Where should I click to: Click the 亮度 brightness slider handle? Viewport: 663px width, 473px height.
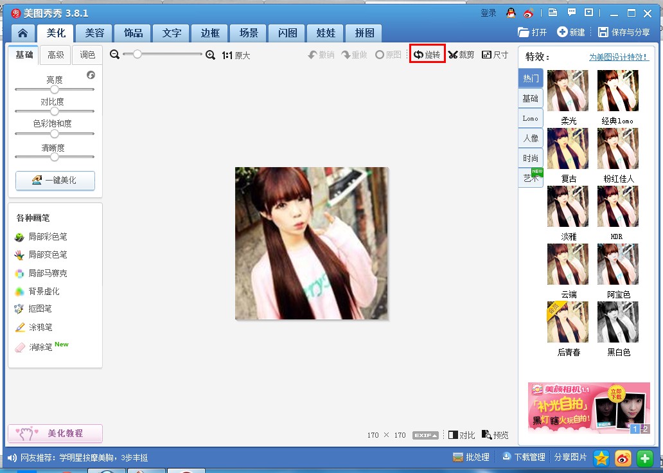55,89
